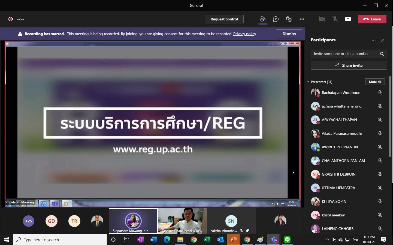This screenshot has width=393, height=245.
Task: Open PowerPoint from the taskbar
Action: point(234,240)
